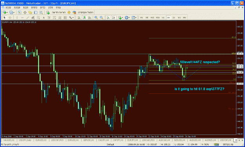245x147 pixels.
Task: Select the Vertical Line drawing tool
Action: tap(17, 18)
